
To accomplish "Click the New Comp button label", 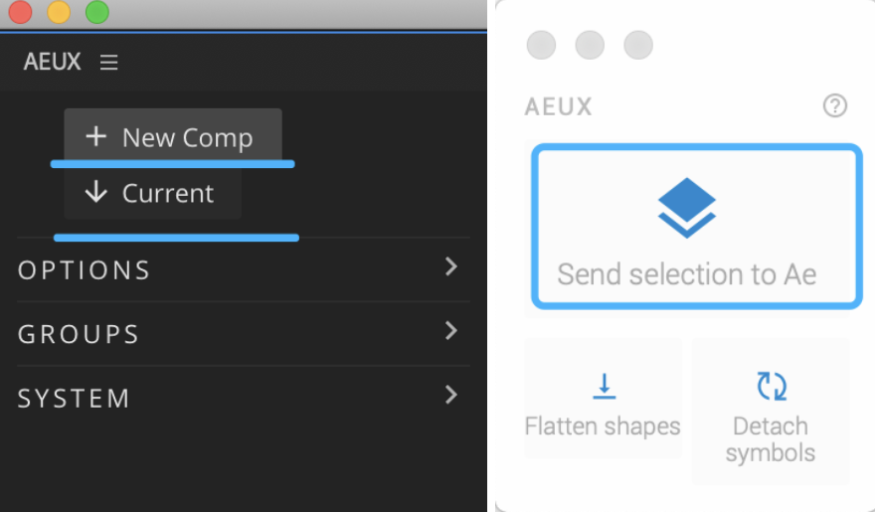I will point(187,138).
